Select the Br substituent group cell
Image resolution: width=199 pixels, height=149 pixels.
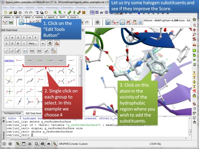click(50, 60)
